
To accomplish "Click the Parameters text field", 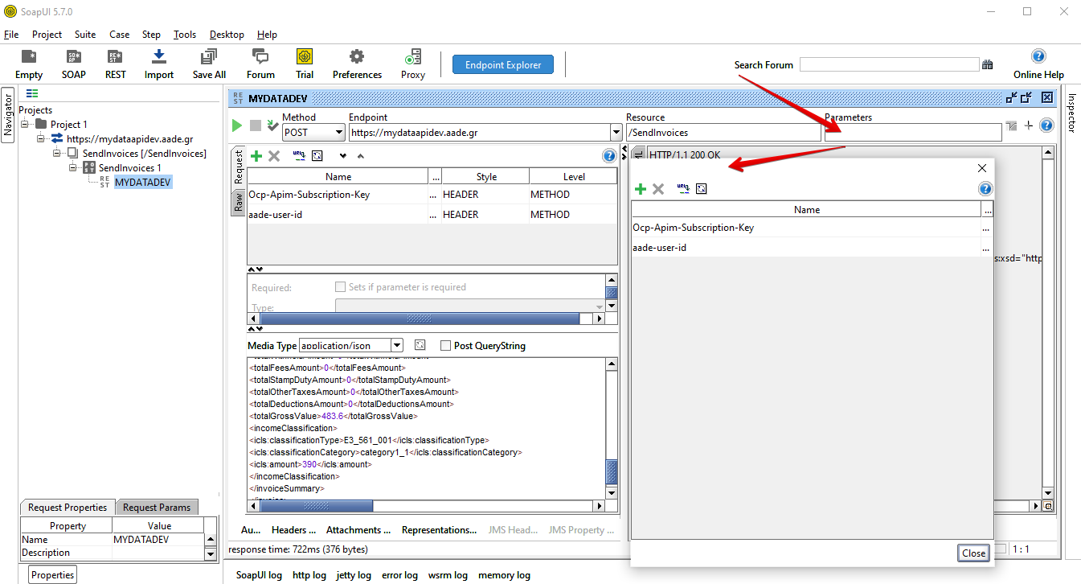I will coord(913,132).
